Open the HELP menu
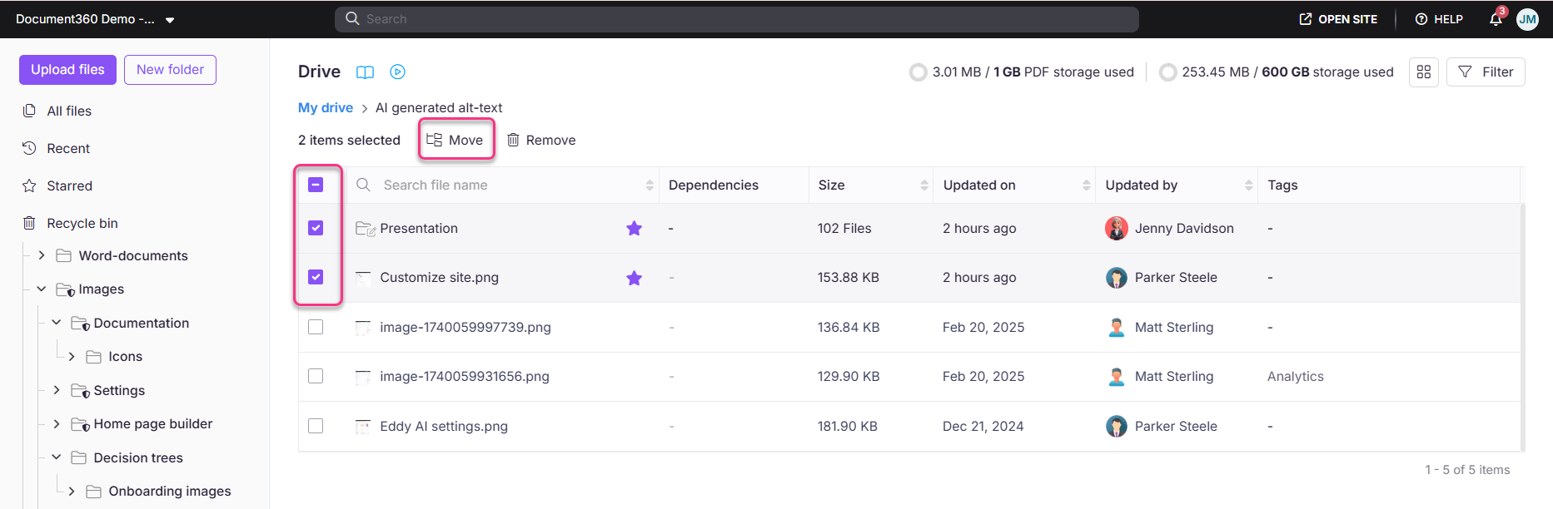Image resolution: width=1553 pixels, height=509 pixels. 1439,19
